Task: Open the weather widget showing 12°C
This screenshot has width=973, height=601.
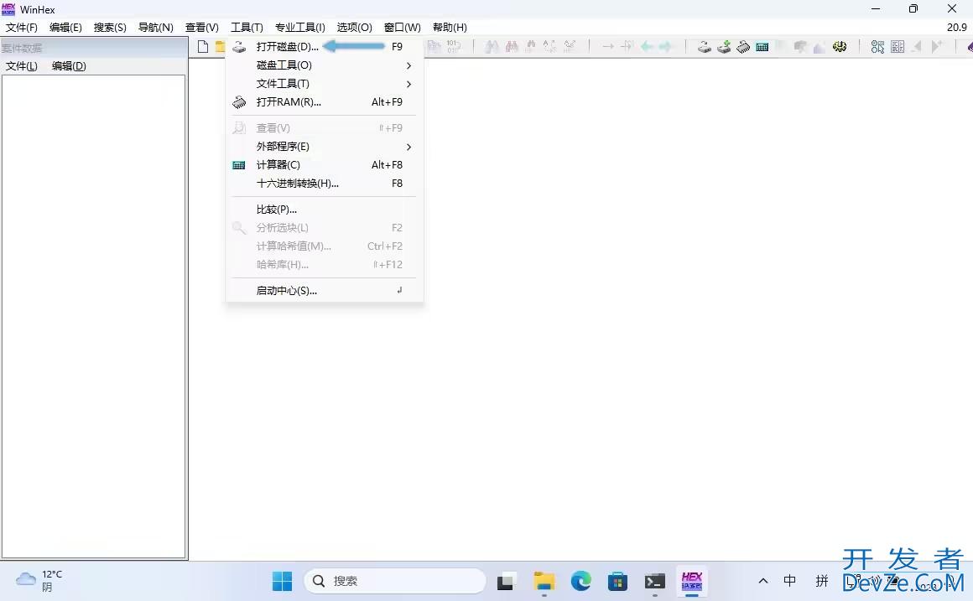Action: pyautogui.click(x=39, y=581)
